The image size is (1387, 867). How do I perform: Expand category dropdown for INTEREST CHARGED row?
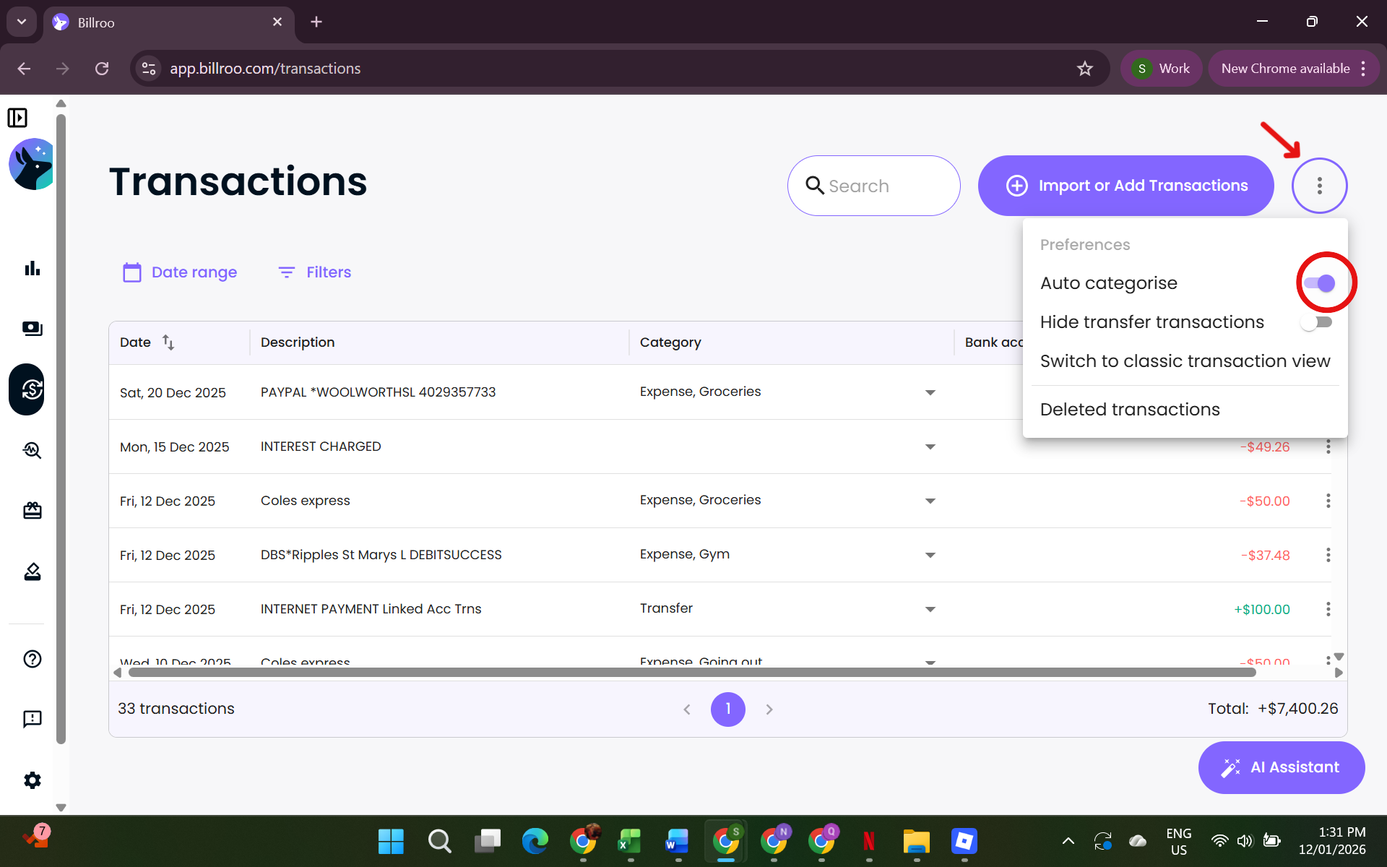[930, 447]
